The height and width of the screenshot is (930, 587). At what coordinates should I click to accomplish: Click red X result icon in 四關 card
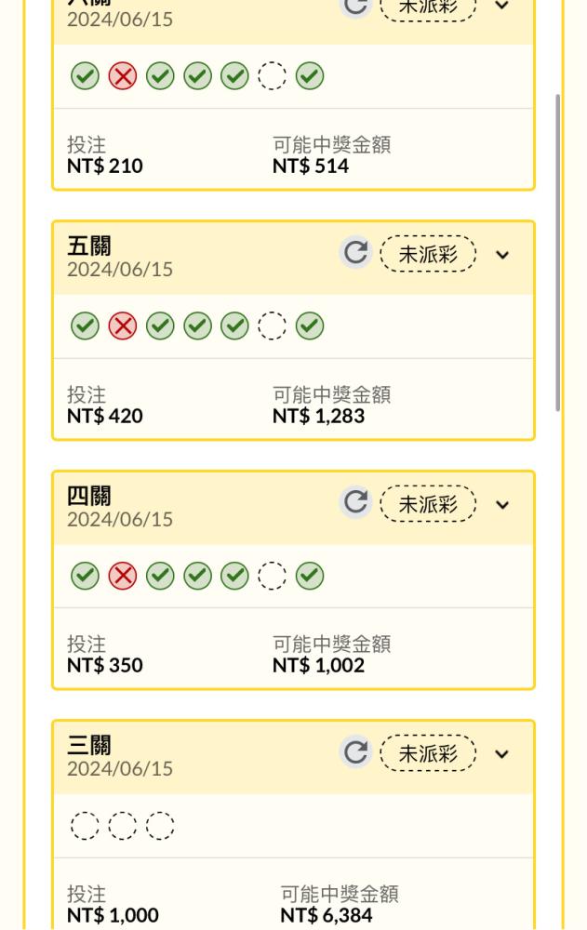pos(123,576)
